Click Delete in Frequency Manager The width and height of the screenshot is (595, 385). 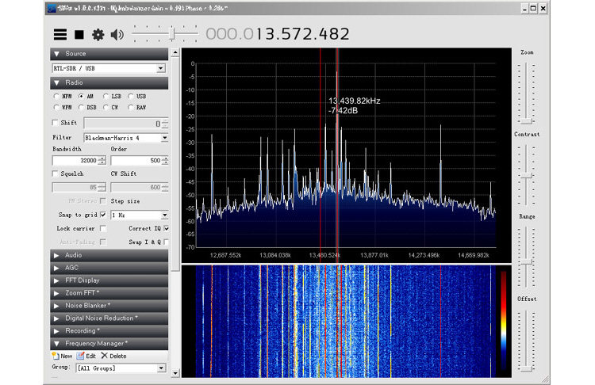(113, 356)
